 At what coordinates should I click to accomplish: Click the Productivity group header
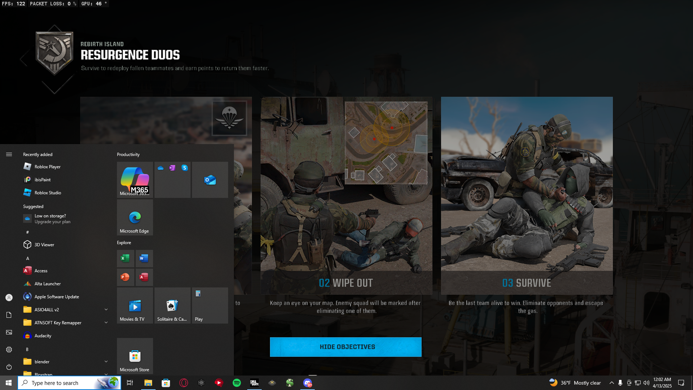coord(128,155)
